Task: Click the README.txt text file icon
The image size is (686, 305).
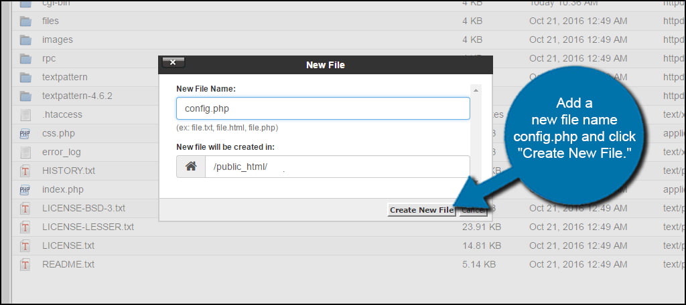Action: [25, 264]
